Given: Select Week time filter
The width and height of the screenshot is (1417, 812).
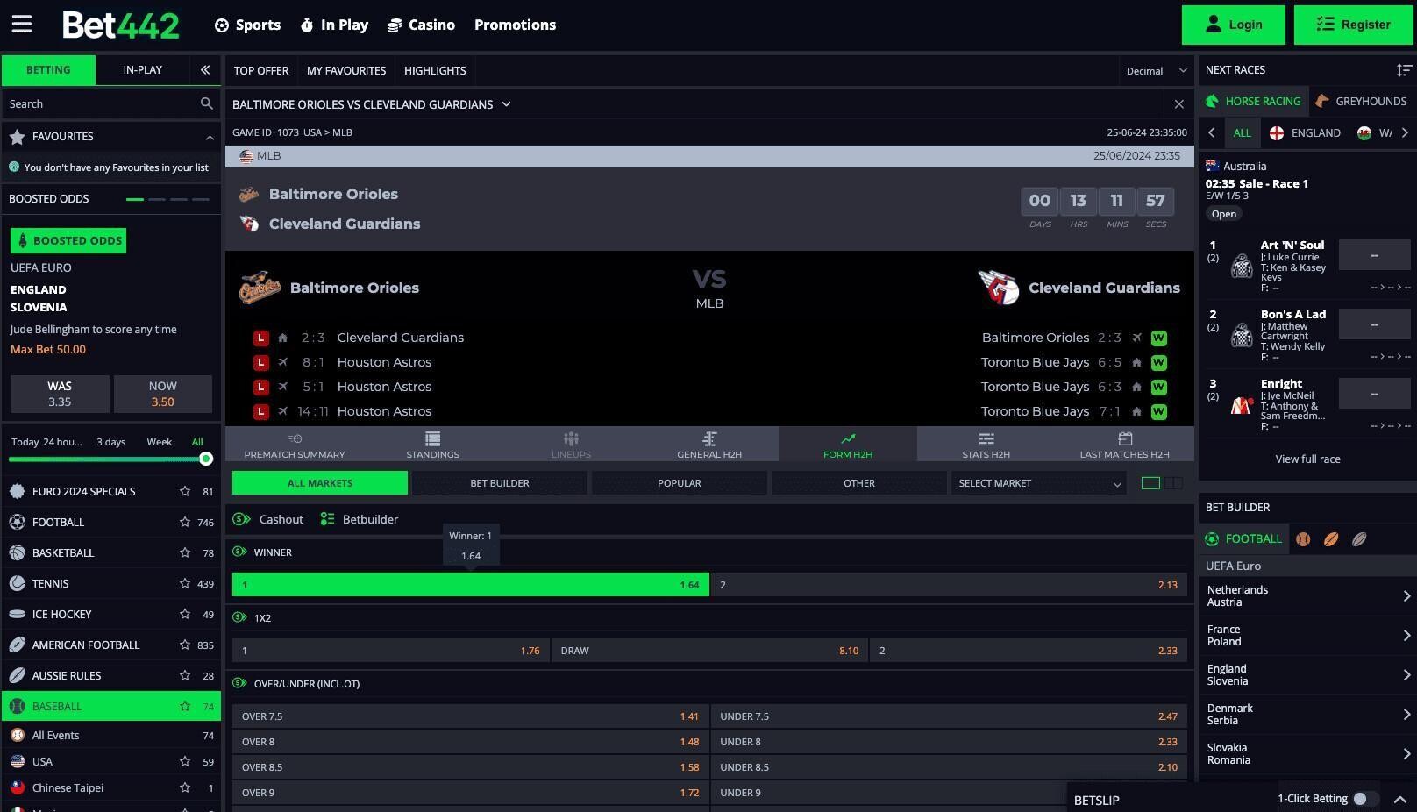Looking at the screenshot, I should coord(159,442).
